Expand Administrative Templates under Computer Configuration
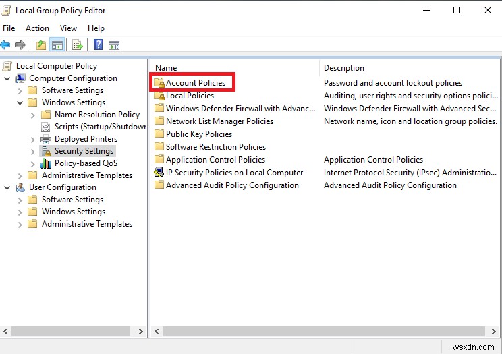 pos(20,176)
